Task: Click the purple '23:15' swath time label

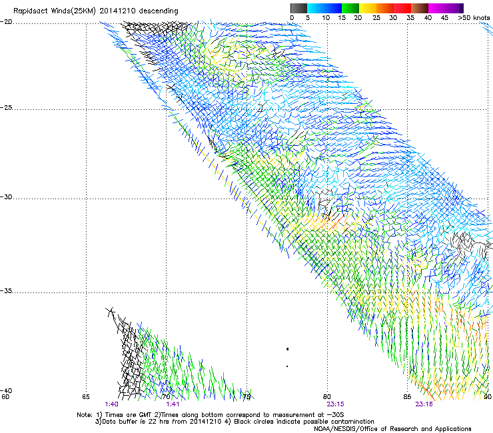Action: (335, 404)
